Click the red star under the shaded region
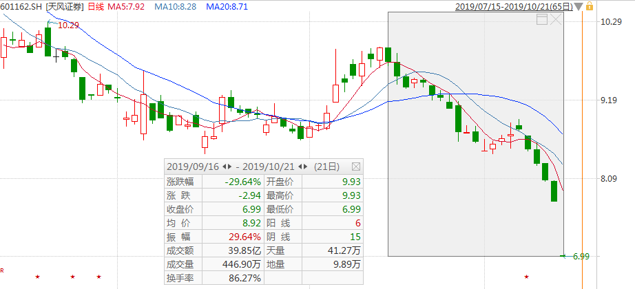Image resolution: width=635 pixels, height=289 pixels. (x=526, y=277)
